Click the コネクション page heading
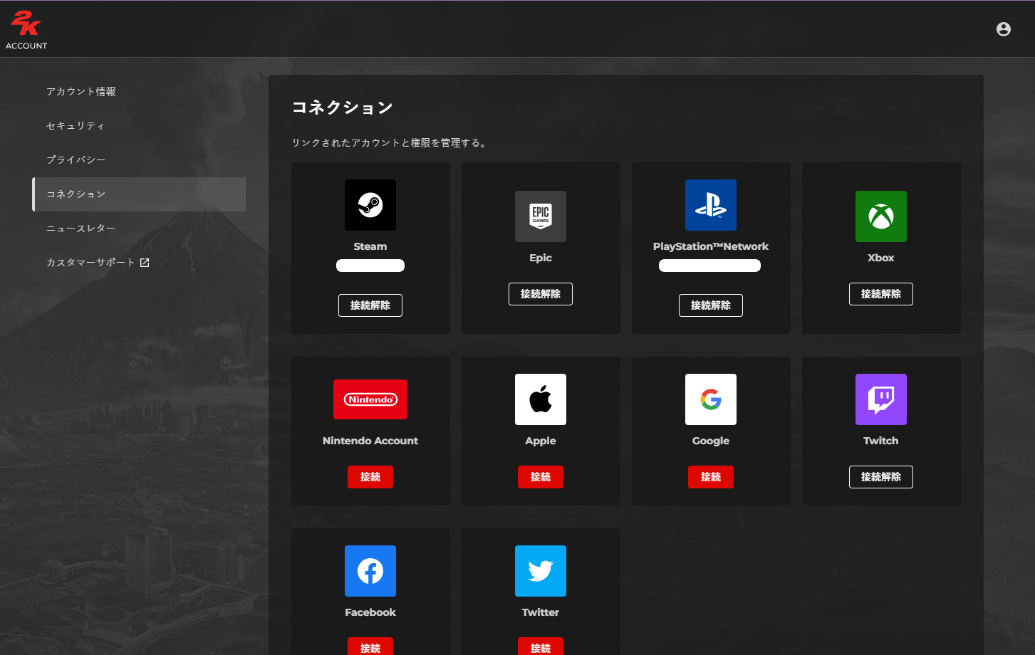Screen dimensions: 1035x655 pos(343,108)
